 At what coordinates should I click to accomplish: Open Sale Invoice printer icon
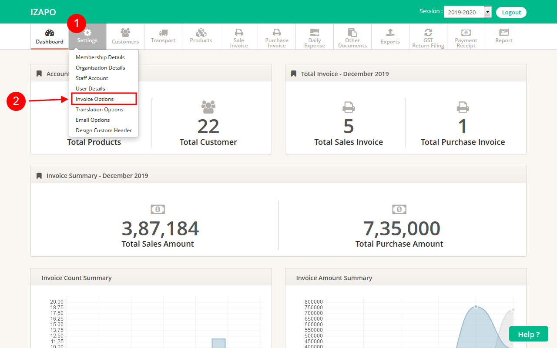[x=239, y=33]
